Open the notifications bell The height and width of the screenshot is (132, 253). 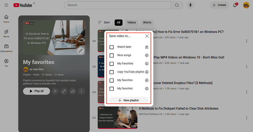click(x=235, y=5)
